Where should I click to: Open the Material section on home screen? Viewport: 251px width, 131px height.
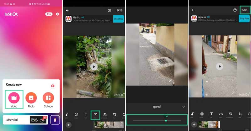(25, 120)
